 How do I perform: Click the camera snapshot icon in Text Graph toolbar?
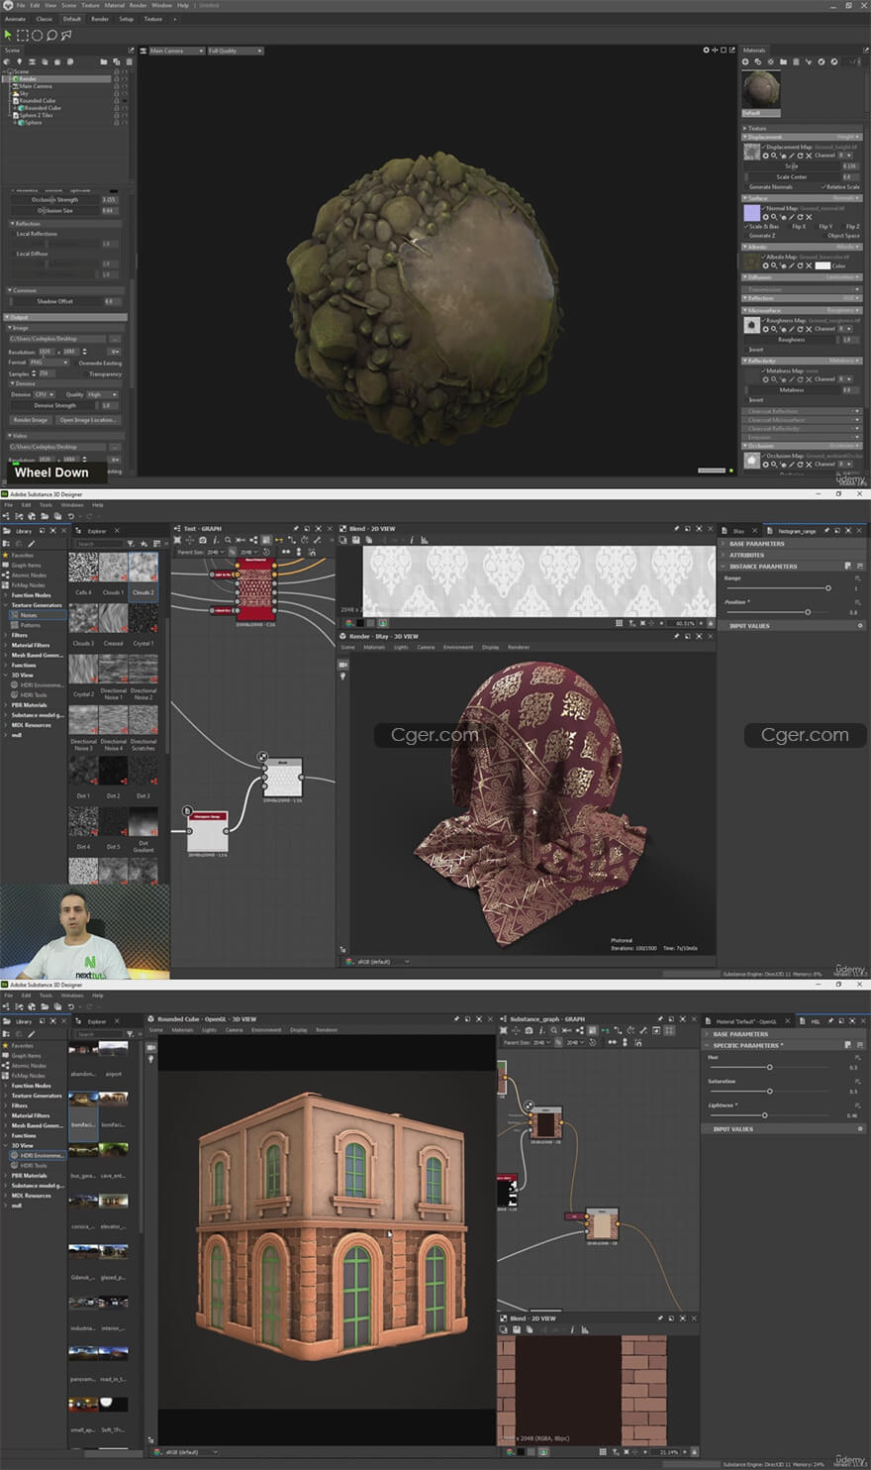coord(203,540)
